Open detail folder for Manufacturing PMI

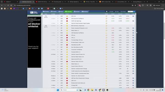click(x=106, y=45)
